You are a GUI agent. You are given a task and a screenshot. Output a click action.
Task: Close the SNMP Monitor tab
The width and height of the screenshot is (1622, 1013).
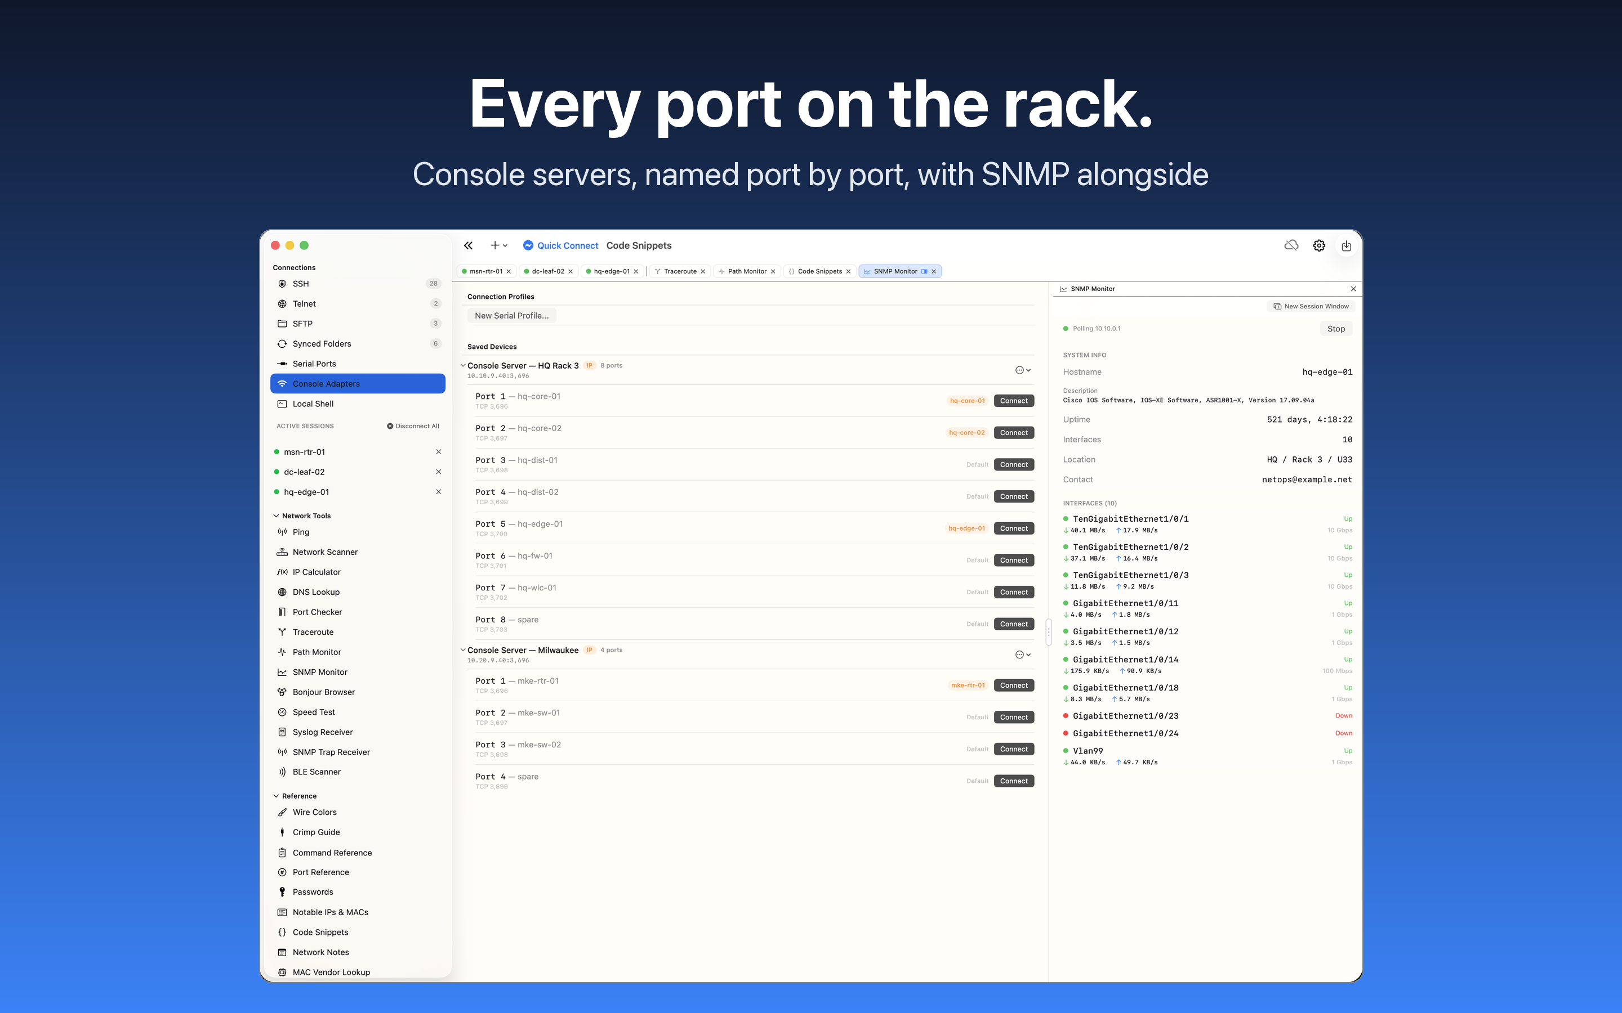click(934, 271)
